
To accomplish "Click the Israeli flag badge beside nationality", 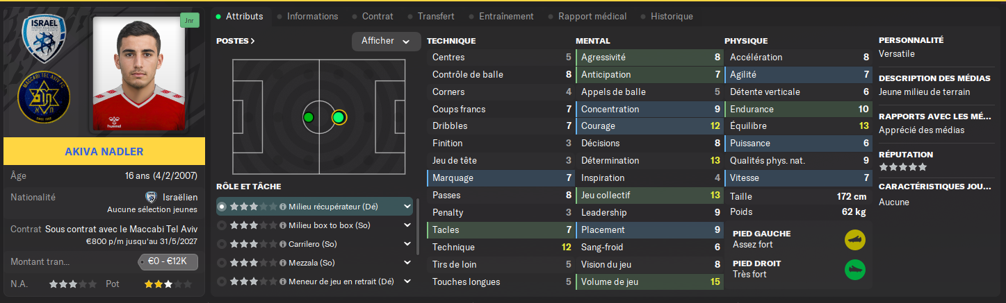I will 151,197.
